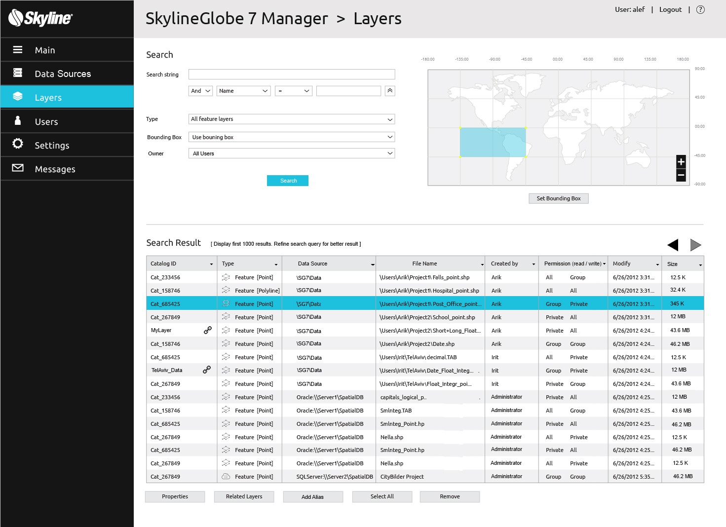The height and width of the screenshot is (527, 726).
Task: Click the Logout link
Action: pyautogui.click(x=670, y=9)
